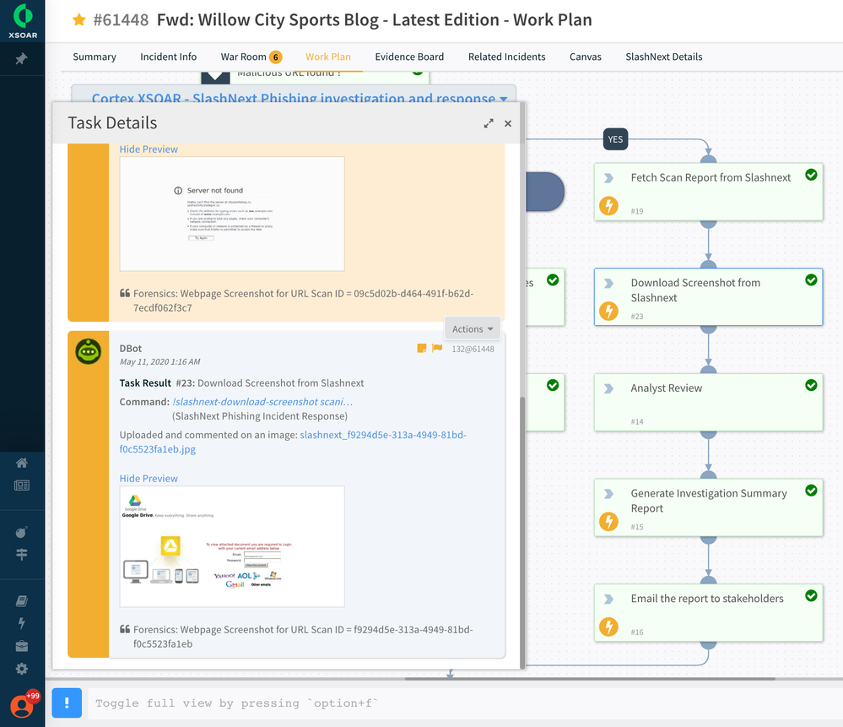This screenshot has width=843, height=727.
Task: Switch to the Incident Info tab
Action: (x=168, y=57)
